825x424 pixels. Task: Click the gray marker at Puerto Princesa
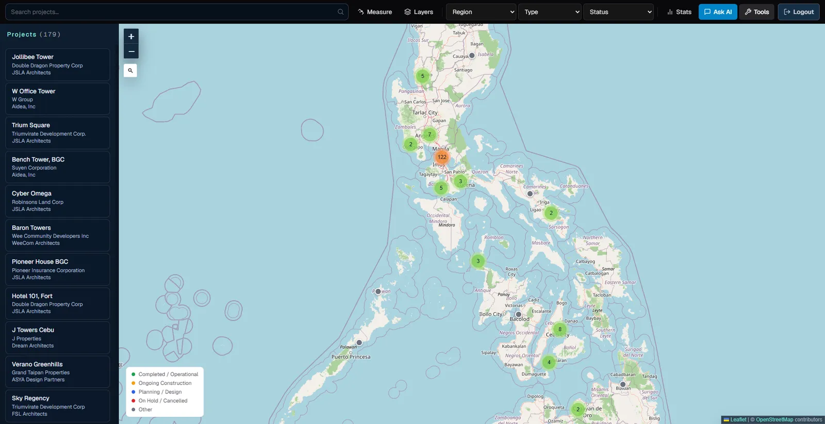coord(359,343)
